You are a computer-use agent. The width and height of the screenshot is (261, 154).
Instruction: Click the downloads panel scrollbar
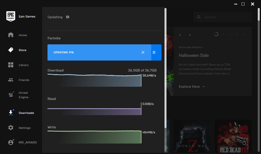(165, 68)
